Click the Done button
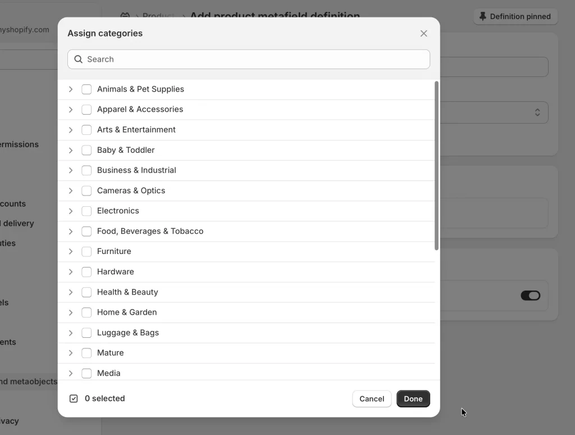The height and width of the screenshot is (435, 575). coord(413,398)
